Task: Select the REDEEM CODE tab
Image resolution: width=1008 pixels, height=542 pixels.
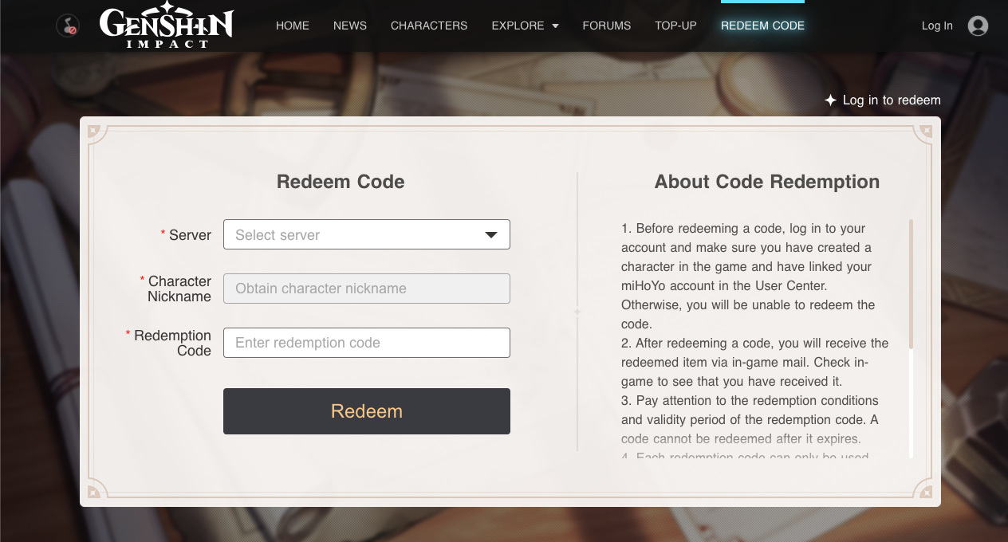Action: click(762, 26)
